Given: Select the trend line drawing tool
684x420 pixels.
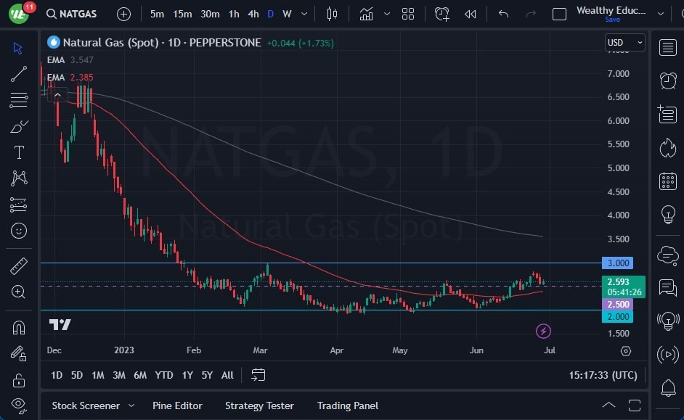Looking at the screenshot, I should 18,74.
